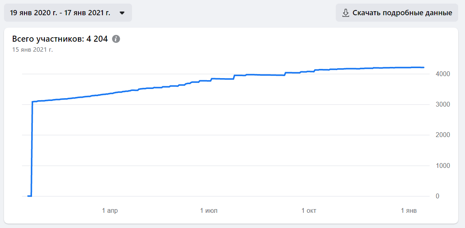This screenshot has height=228, width=465.
Task: Select the 1 апр axis label
Action: click(110, 211)
